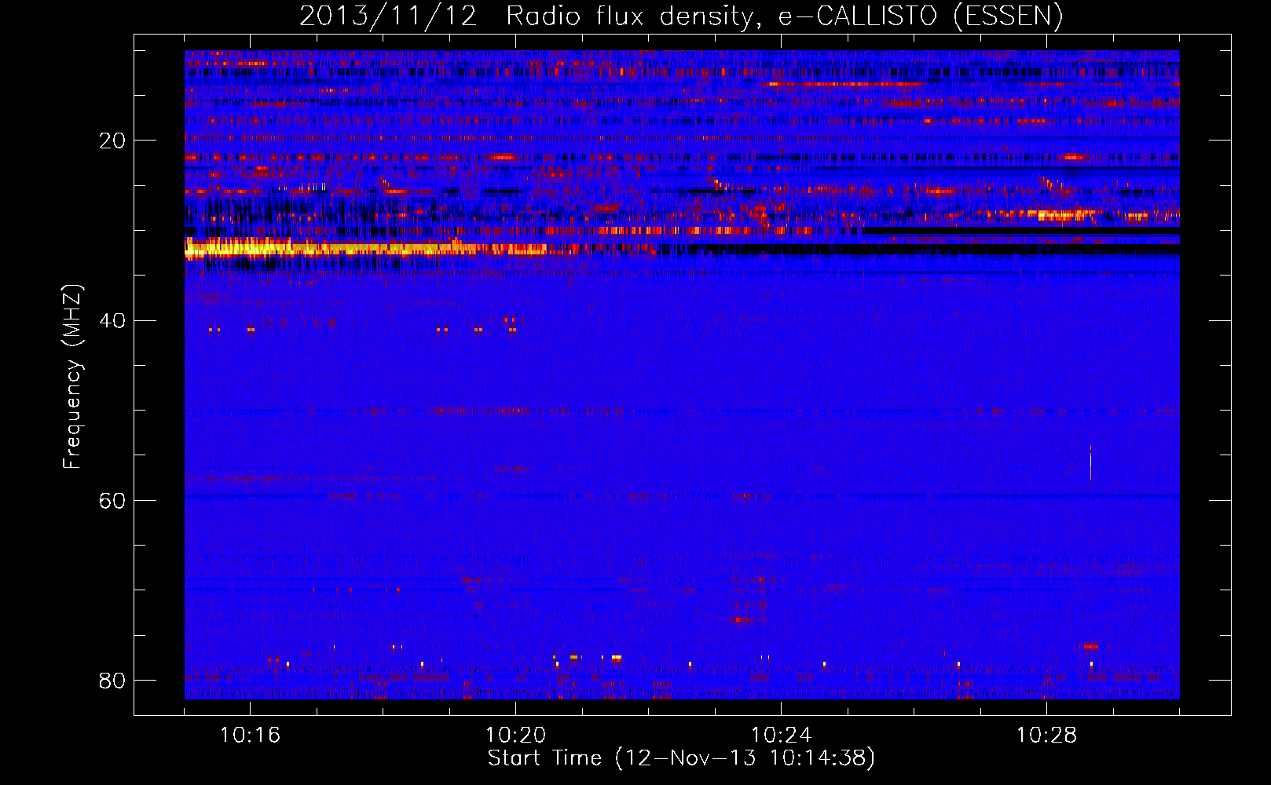Click the 80 MHz frequency tick label
The height and width of the screenshot is (785, 1271).
[x=112, y=680]
